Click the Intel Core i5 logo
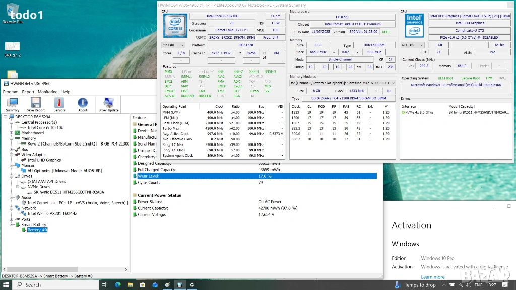This screenshot has width=516, height=290. coord(175,26)
